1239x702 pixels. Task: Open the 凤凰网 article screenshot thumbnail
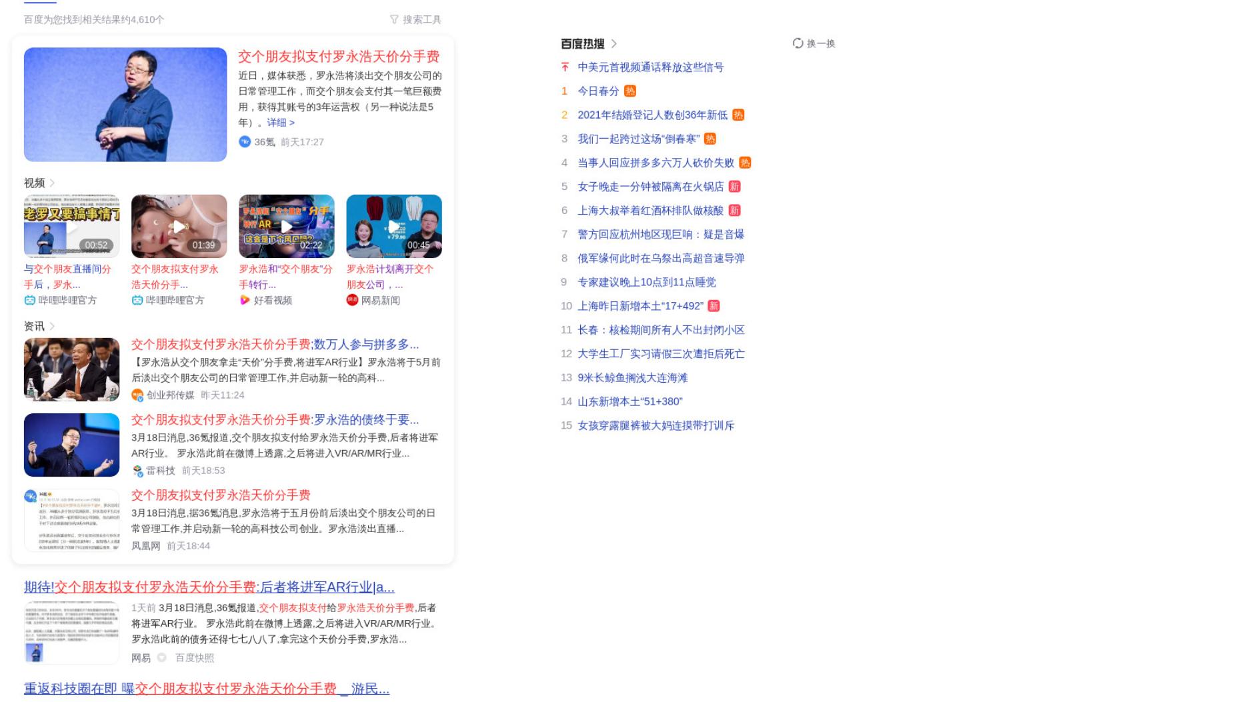coord(71,520)
